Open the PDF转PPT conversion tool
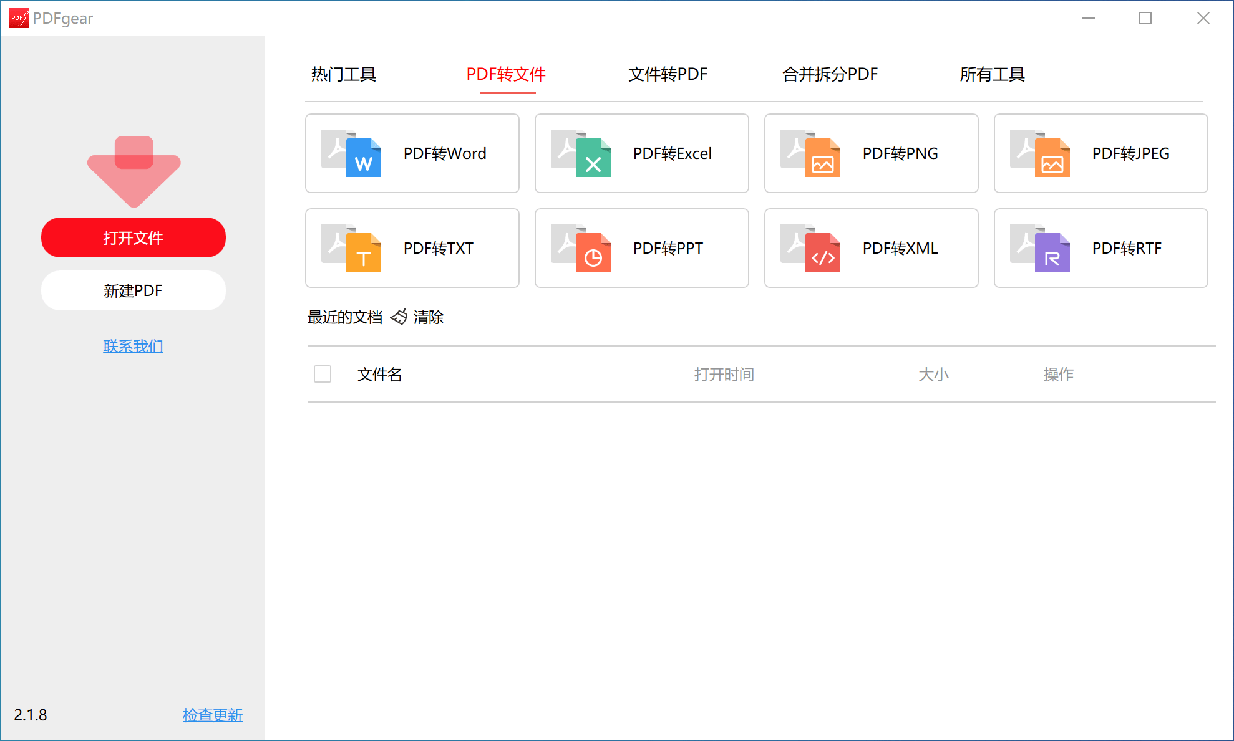 click(x=641, y=248)
